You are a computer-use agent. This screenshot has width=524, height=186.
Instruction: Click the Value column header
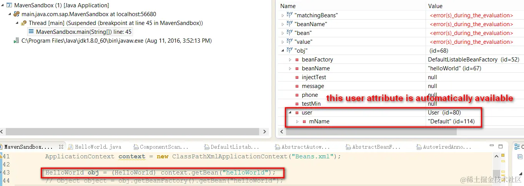click(435, 6)
